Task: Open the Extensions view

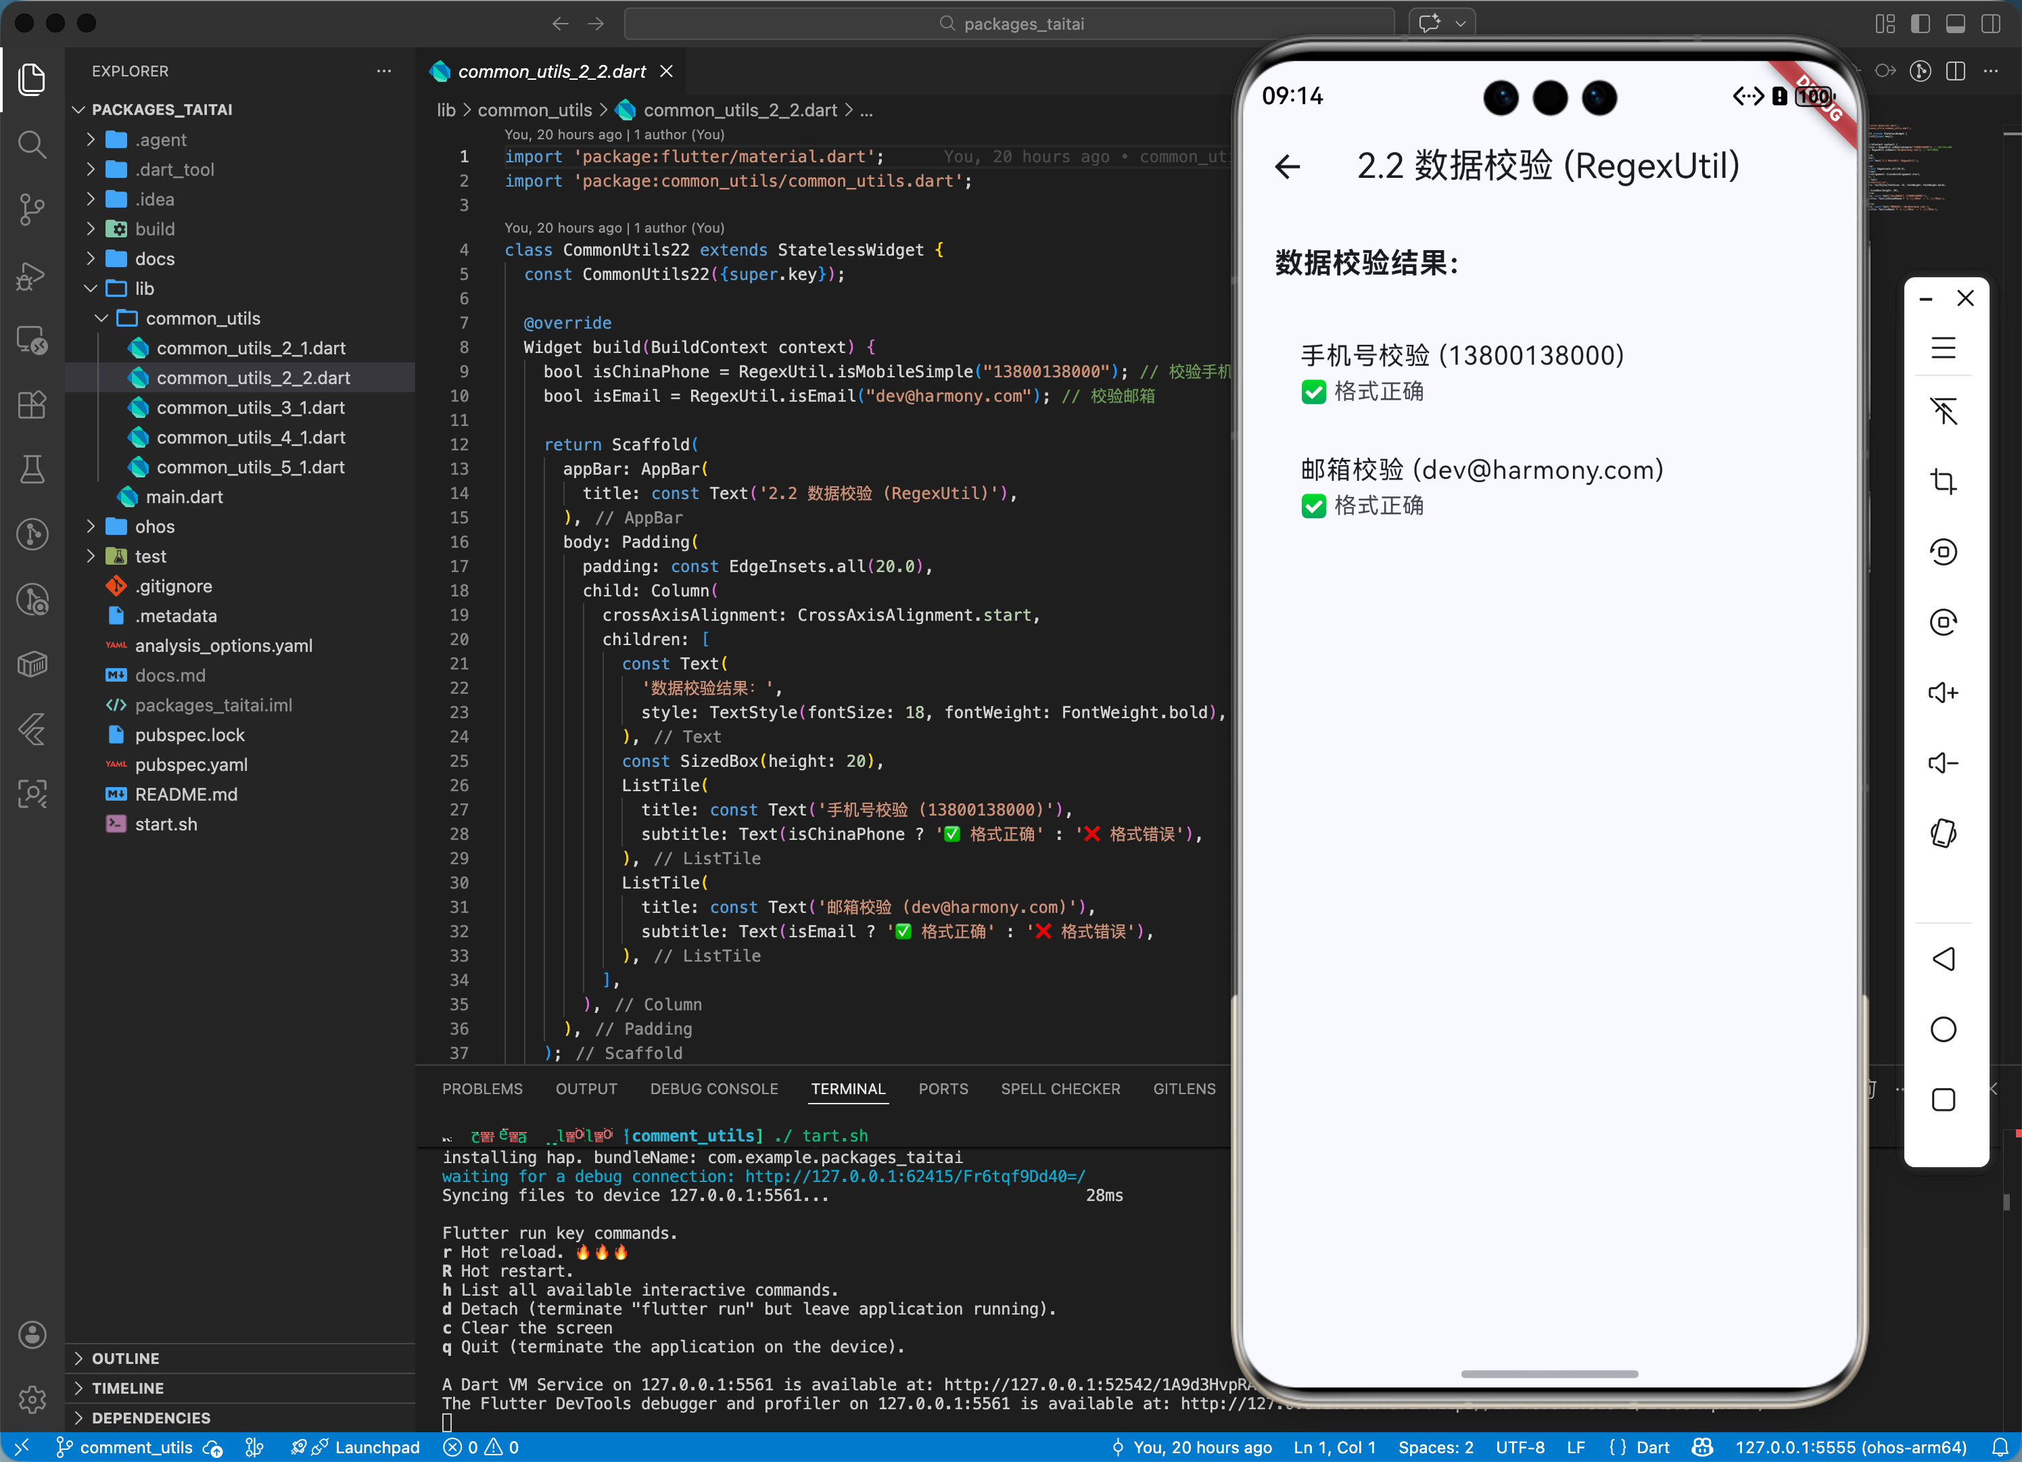Action: [32, 405]
